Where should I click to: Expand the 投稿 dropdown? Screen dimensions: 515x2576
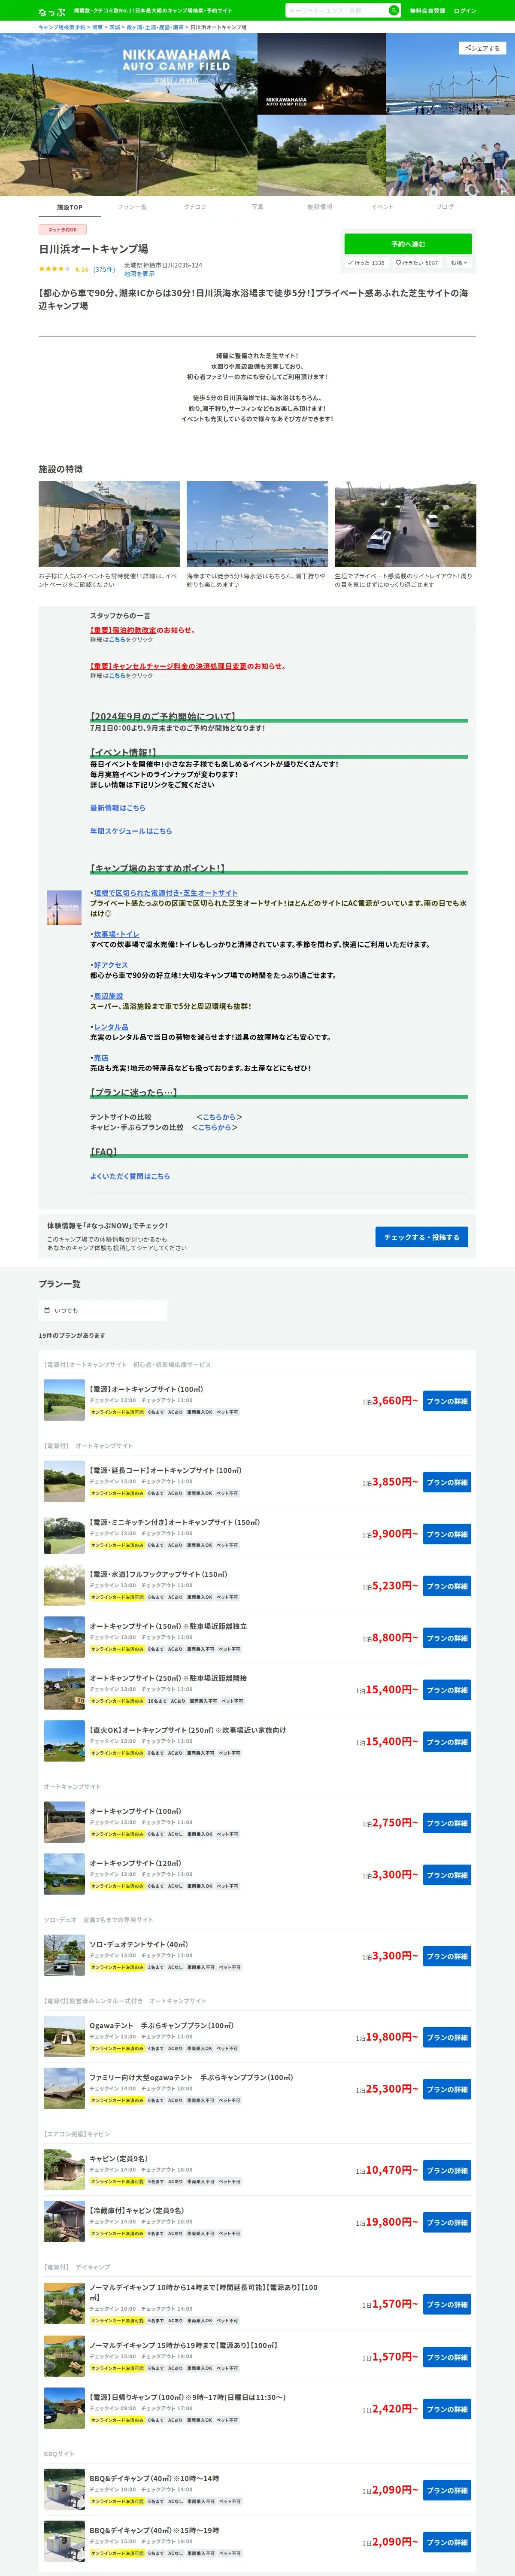click(x=459, y=263)
